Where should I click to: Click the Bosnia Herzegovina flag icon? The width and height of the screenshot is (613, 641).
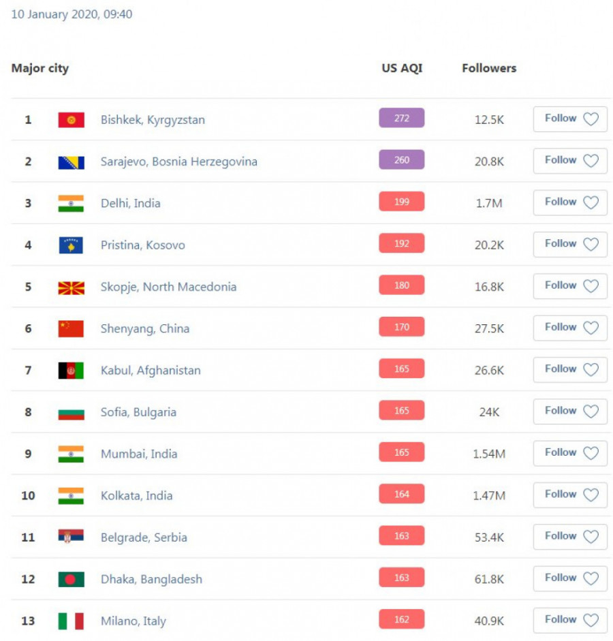[x=71, y=162]
